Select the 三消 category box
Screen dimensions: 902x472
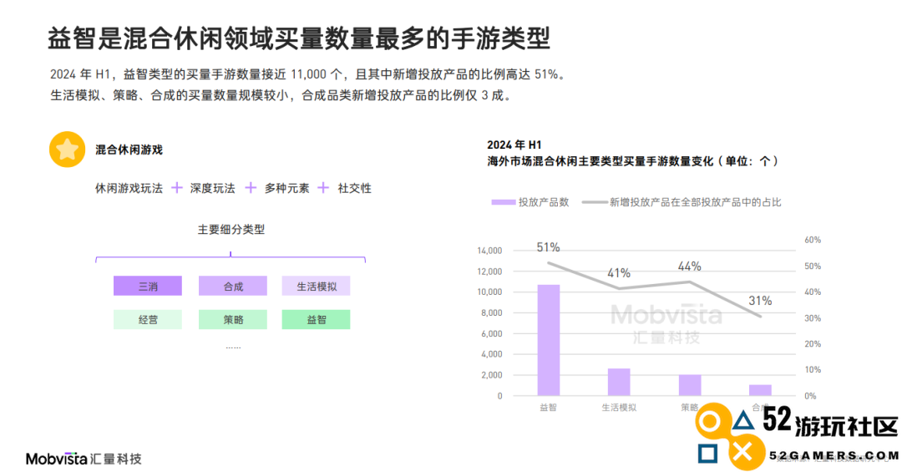click(x=148, y=286)
